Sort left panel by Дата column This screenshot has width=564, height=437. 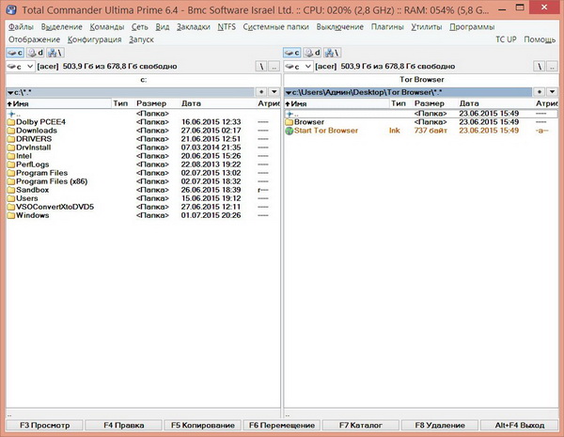[191, 102]
